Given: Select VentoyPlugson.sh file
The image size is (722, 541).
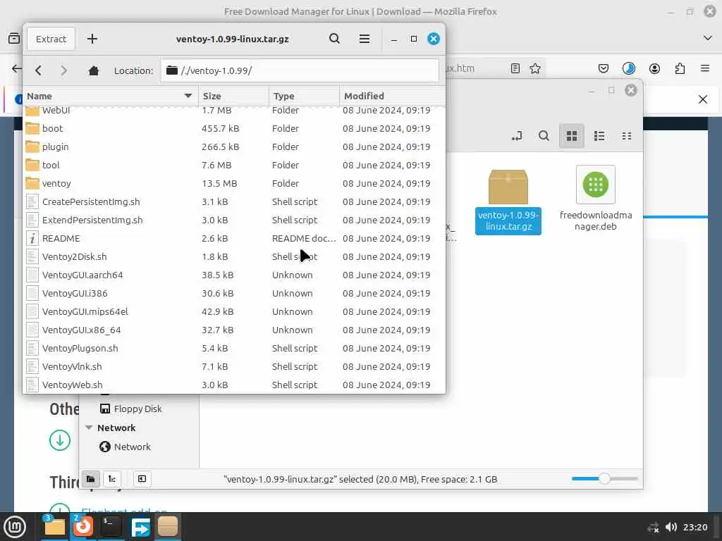Looking at the screenshot, I should click(x=234, y=348).
